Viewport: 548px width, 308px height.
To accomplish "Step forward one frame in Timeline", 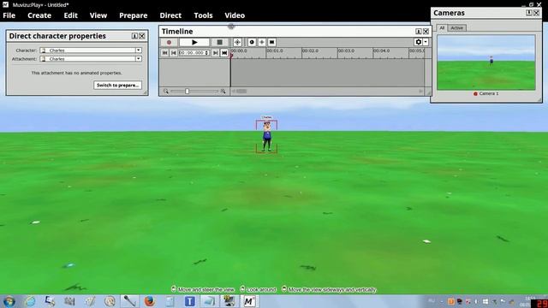I will (215, 53).
